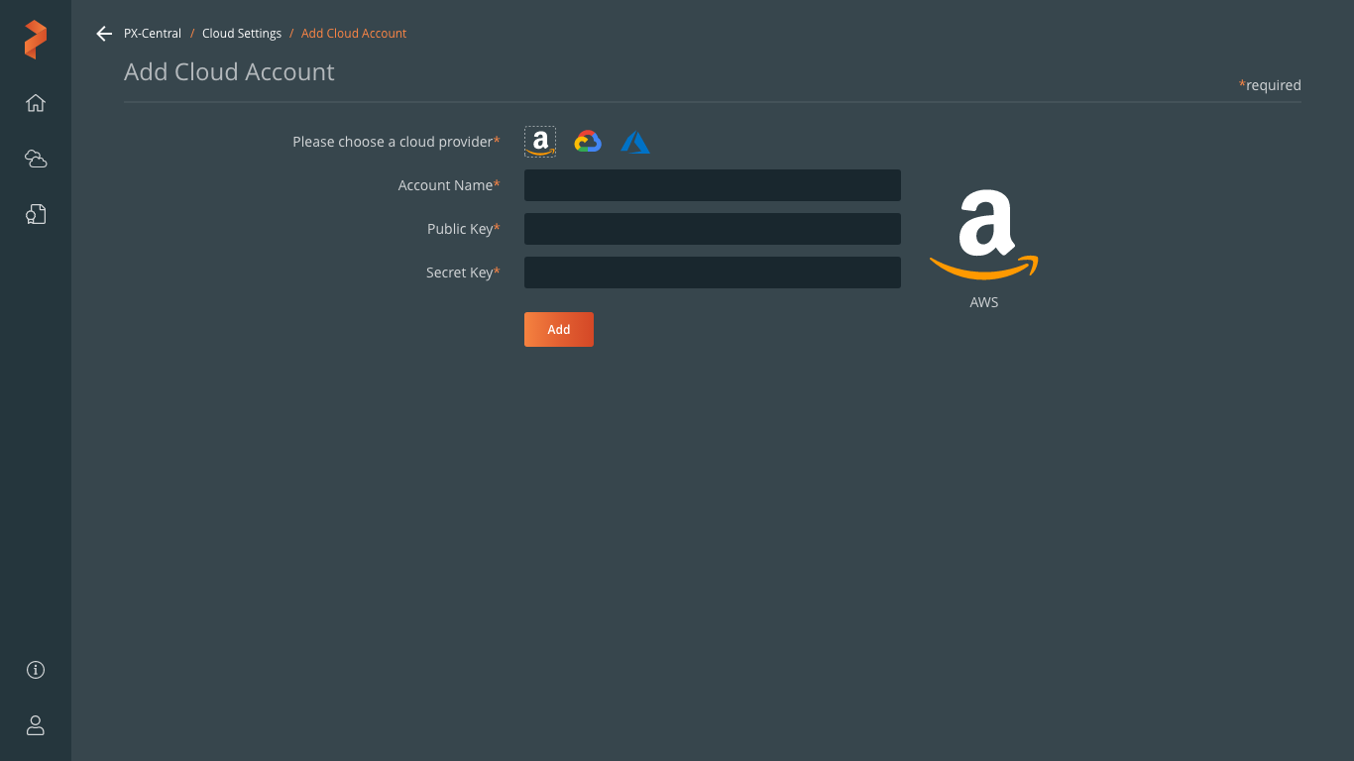Screen dimensions: 1354x761
Task: Click the back arrow beside the breadcrumb
Action: 104,34
